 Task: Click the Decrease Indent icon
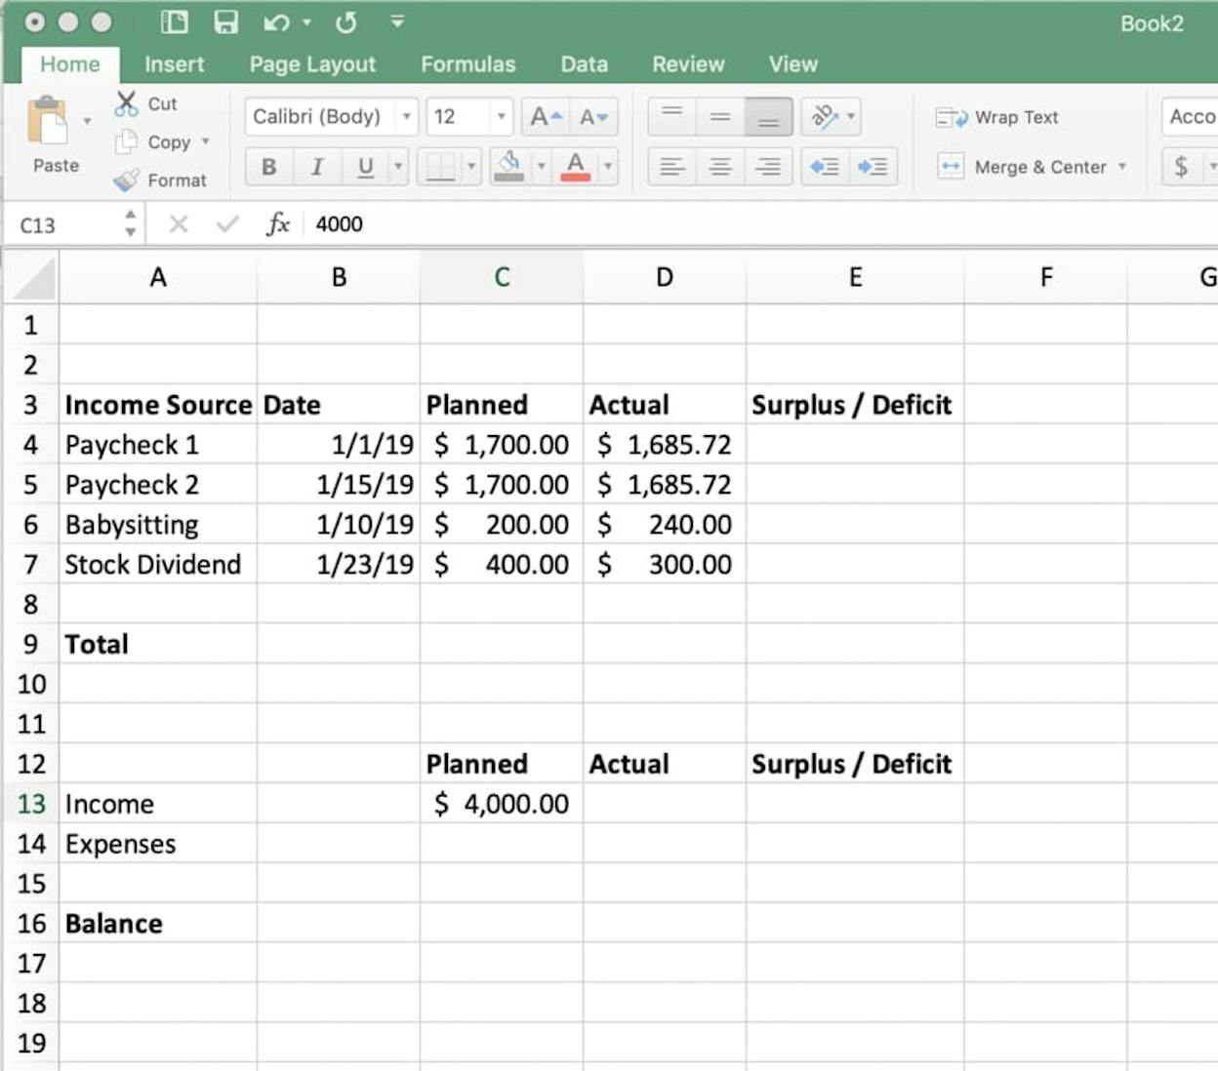[825, 167]
